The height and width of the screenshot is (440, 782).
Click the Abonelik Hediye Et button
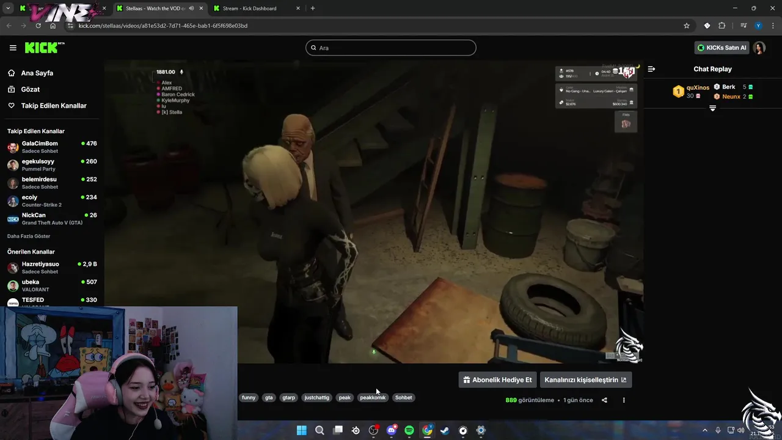(497, 380)
